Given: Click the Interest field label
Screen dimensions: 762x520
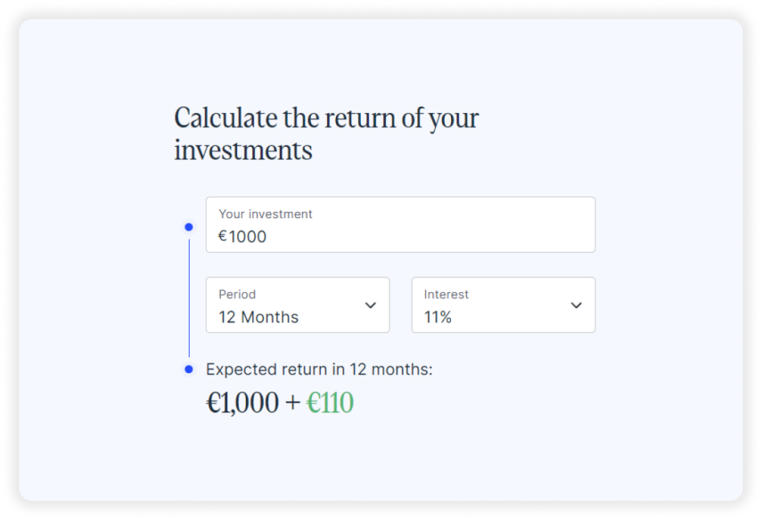Looking at the screenshot, I should click(x=446, y=294).
